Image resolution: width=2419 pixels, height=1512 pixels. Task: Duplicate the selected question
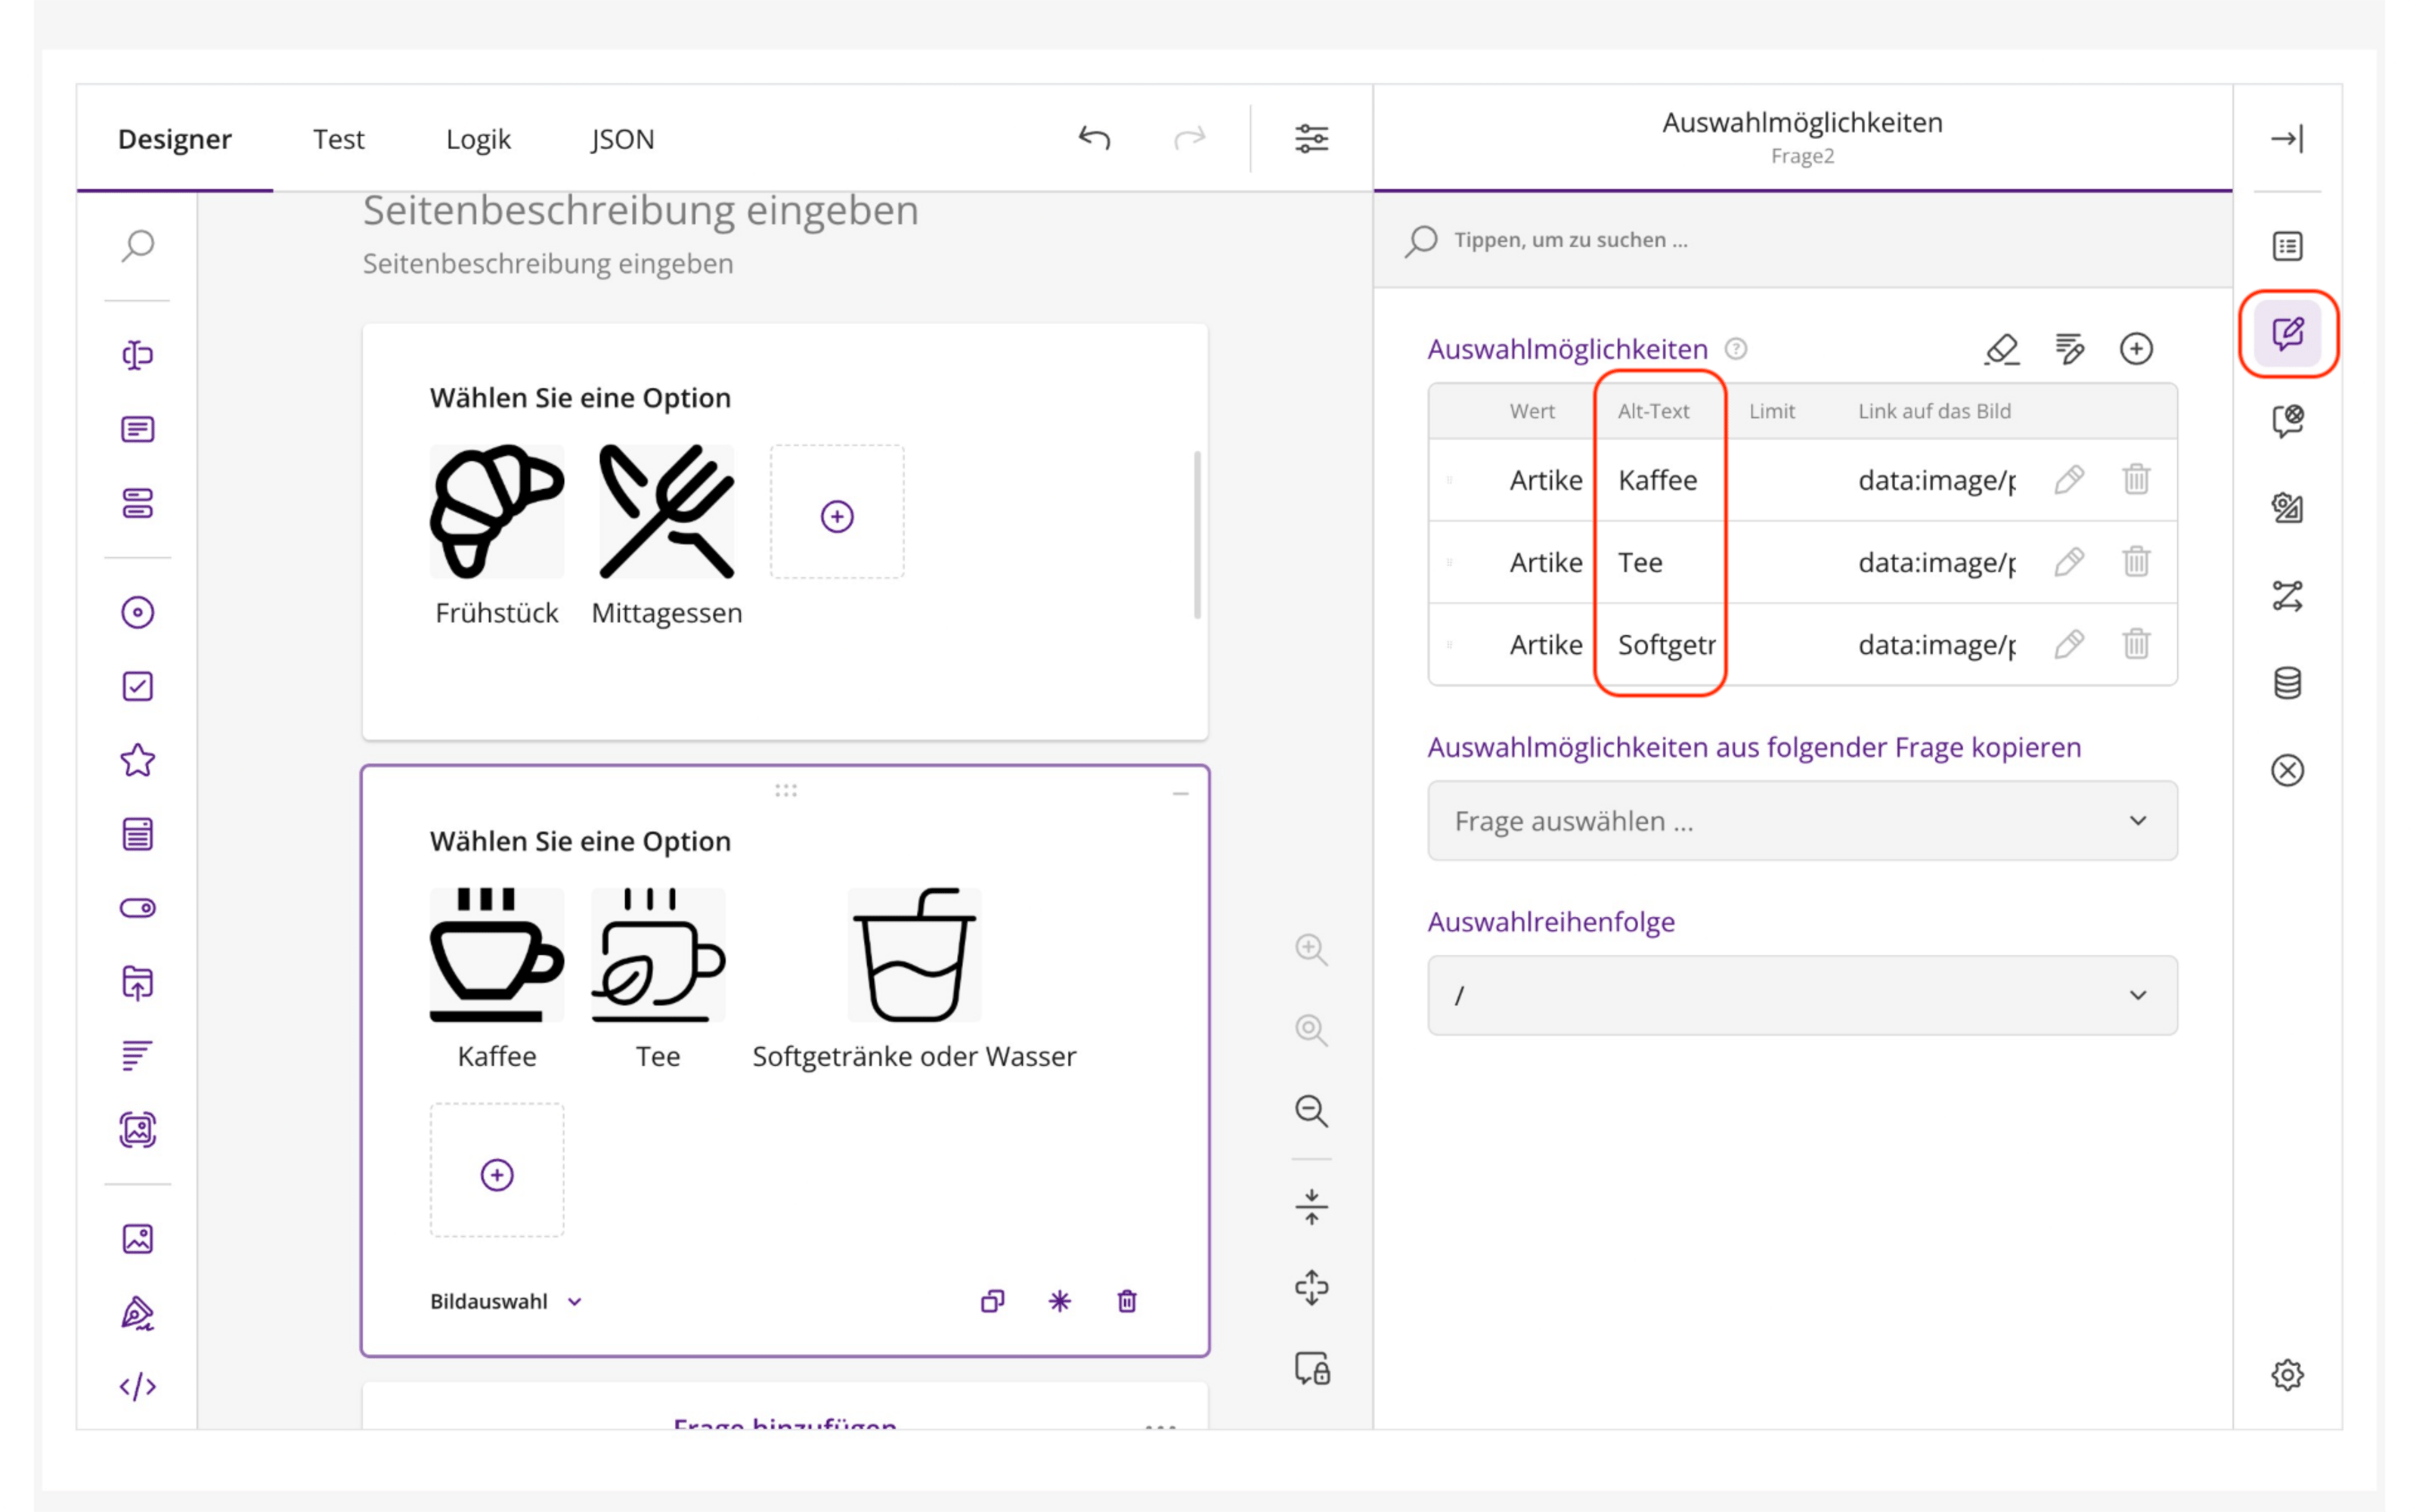tap(993, 1301)
